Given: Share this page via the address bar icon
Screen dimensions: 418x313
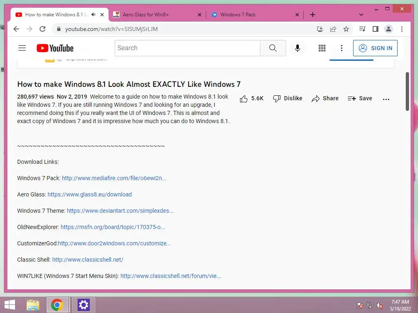Looking at the screenshot, I should pos(333,29).
